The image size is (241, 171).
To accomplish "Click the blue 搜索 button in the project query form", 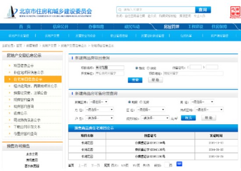I will (x=135, y=80).
